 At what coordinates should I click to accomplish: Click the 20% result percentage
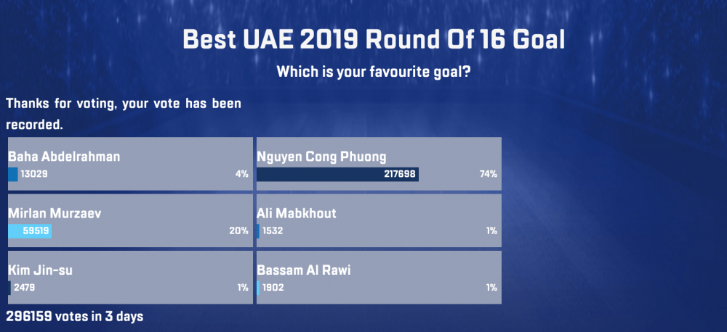point(238,231)
